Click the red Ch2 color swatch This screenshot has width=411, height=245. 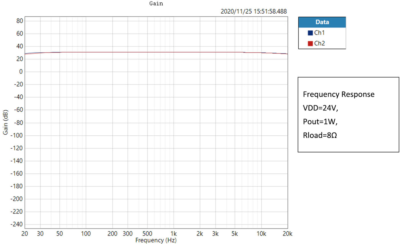[310, 43]
